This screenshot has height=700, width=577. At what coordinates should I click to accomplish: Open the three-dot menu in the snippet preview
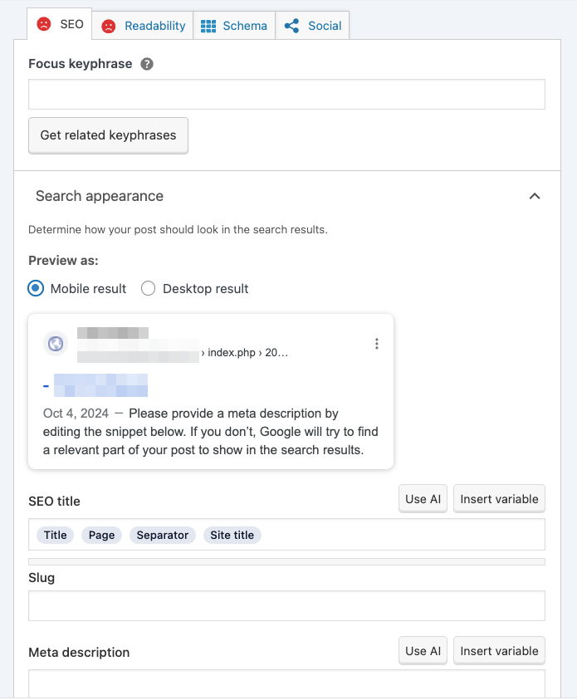[x=377, y=343]
